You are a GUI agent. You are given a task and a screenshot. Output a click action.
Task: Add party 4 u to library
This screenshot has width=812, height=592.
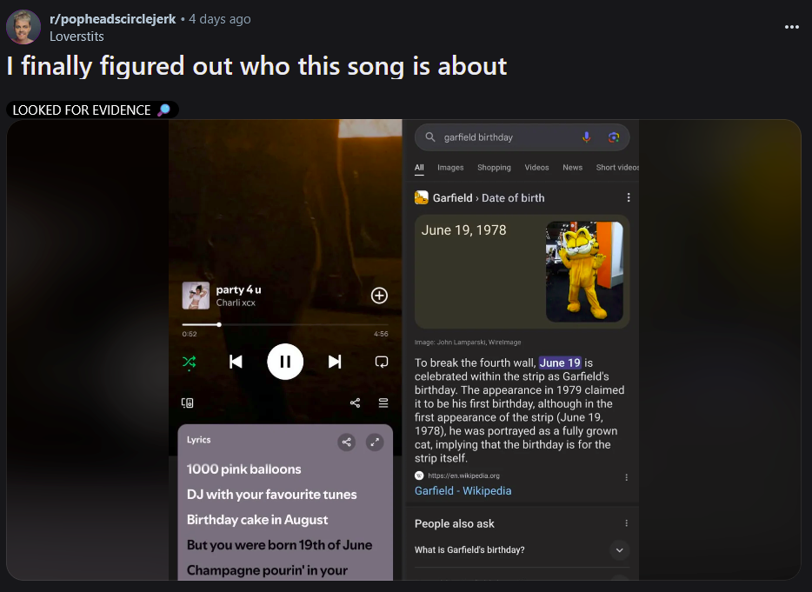tap(379, 296)
